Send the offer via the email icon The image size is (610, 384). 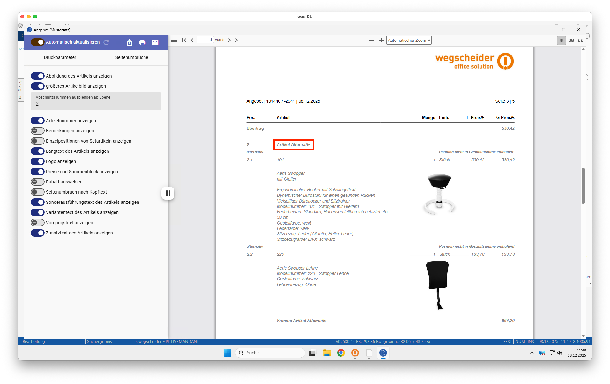click(155, 42)
